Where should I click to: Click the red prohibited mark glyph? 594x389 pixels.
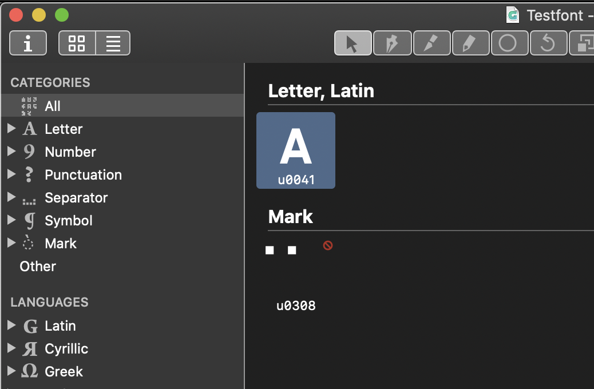click(327, 245)
